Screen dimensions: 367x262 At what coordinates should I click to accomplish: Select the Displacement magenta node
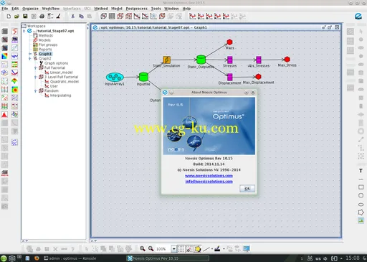coord(230,77)
